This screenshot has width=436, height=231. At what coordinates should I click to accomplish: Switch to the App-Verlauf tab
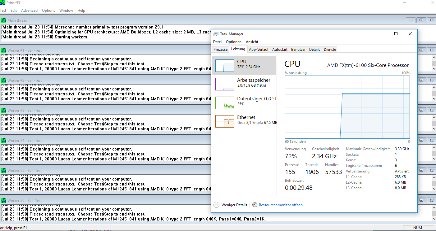tap(259, 50)
